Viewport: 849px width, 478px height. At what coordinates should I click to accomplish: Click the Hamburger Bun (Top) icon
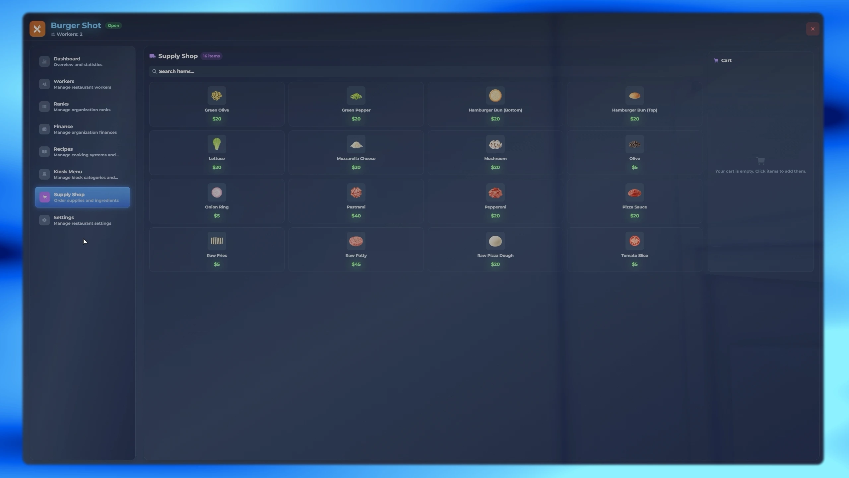(x=634, y=96)
